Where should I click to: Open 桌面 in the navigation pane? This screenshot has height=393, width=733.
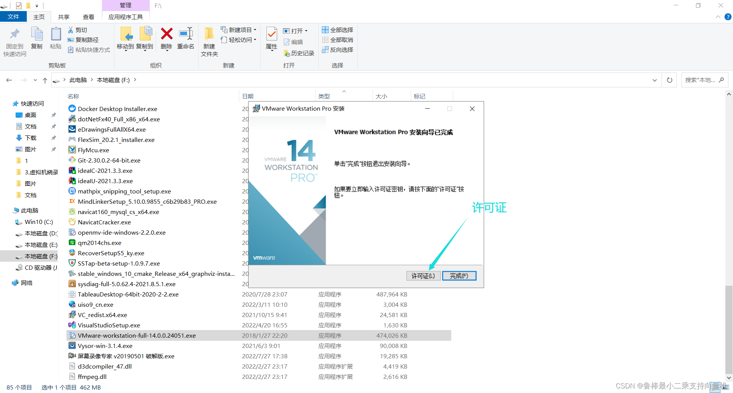[31, 115]
